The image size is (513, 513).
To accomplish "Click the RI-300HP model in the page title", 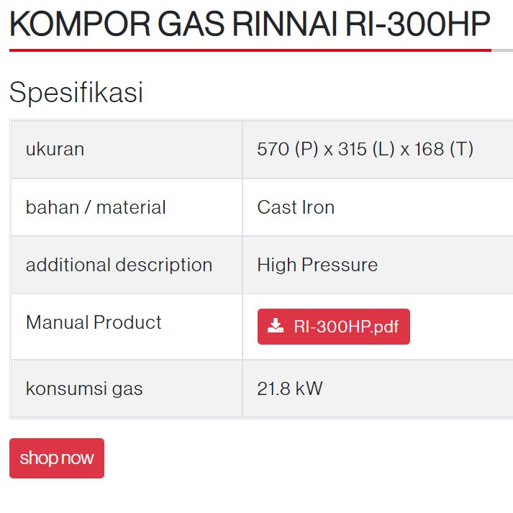I will [x=418, y=25].
